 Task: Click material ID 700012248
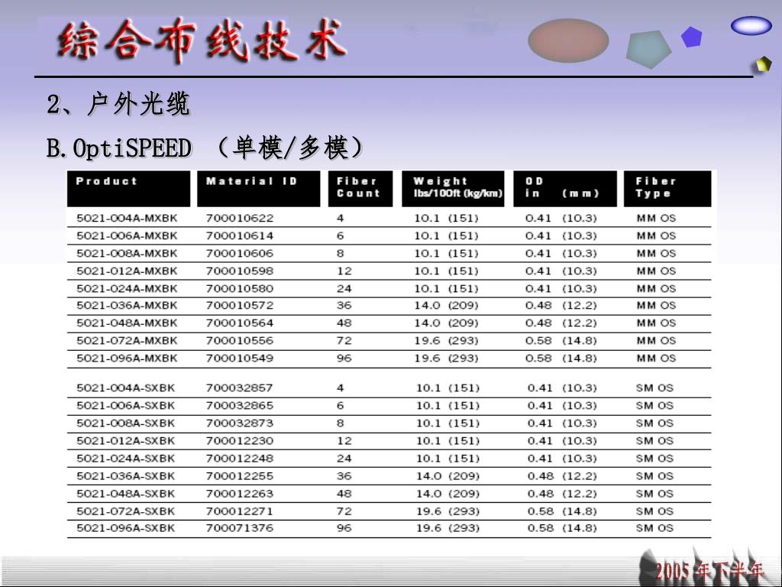(x=240, y=459)
